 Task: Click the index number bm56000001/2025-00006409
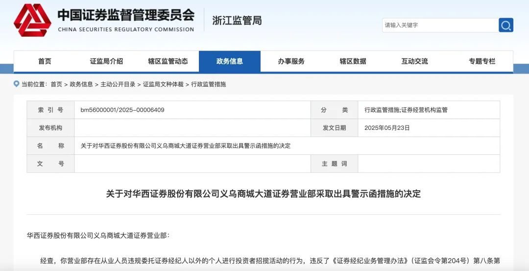[x=122, y=110]
